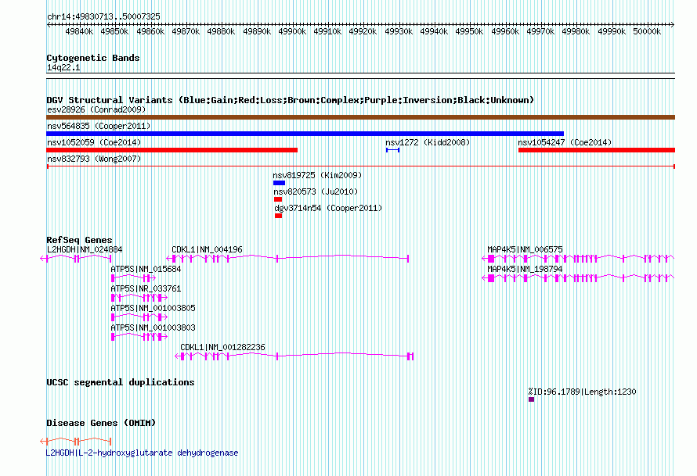Click the UCSC segmental duplications heading
Screen dimensions: 697x476
[x=121, y=382]
